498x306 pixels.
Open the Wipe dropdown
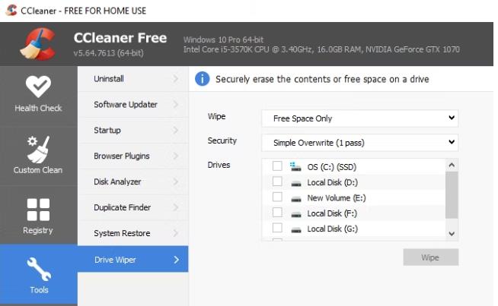(x=359, y=118)
